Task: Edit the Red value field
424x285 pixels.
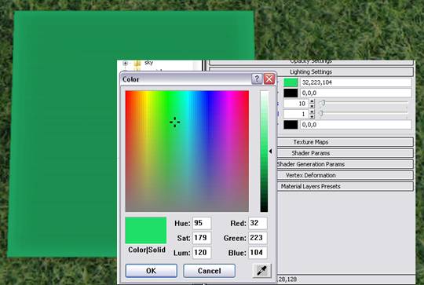Action: click(258, 223)
